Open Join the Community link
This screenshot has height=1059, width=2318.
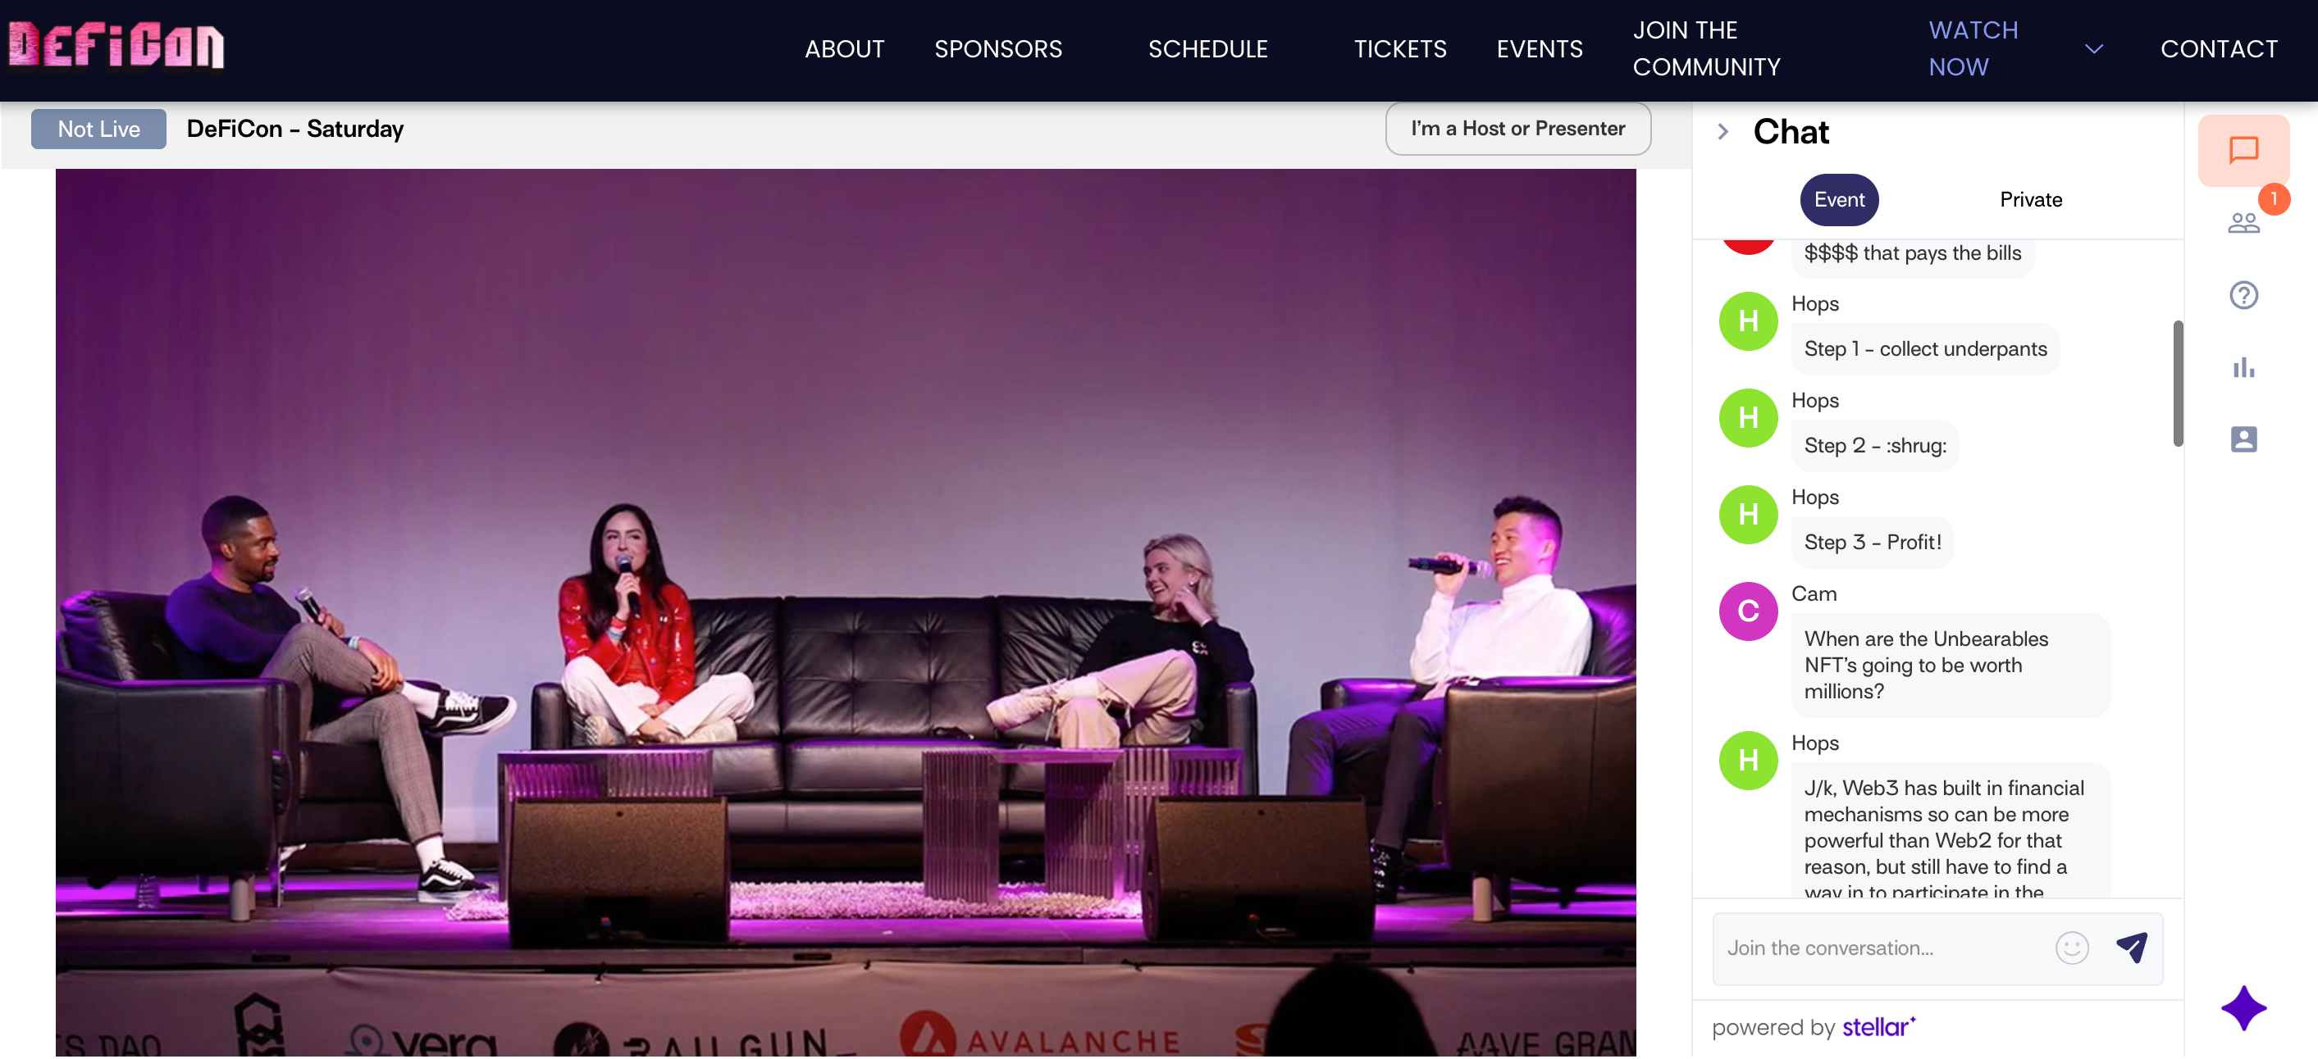pos(1706,48)
